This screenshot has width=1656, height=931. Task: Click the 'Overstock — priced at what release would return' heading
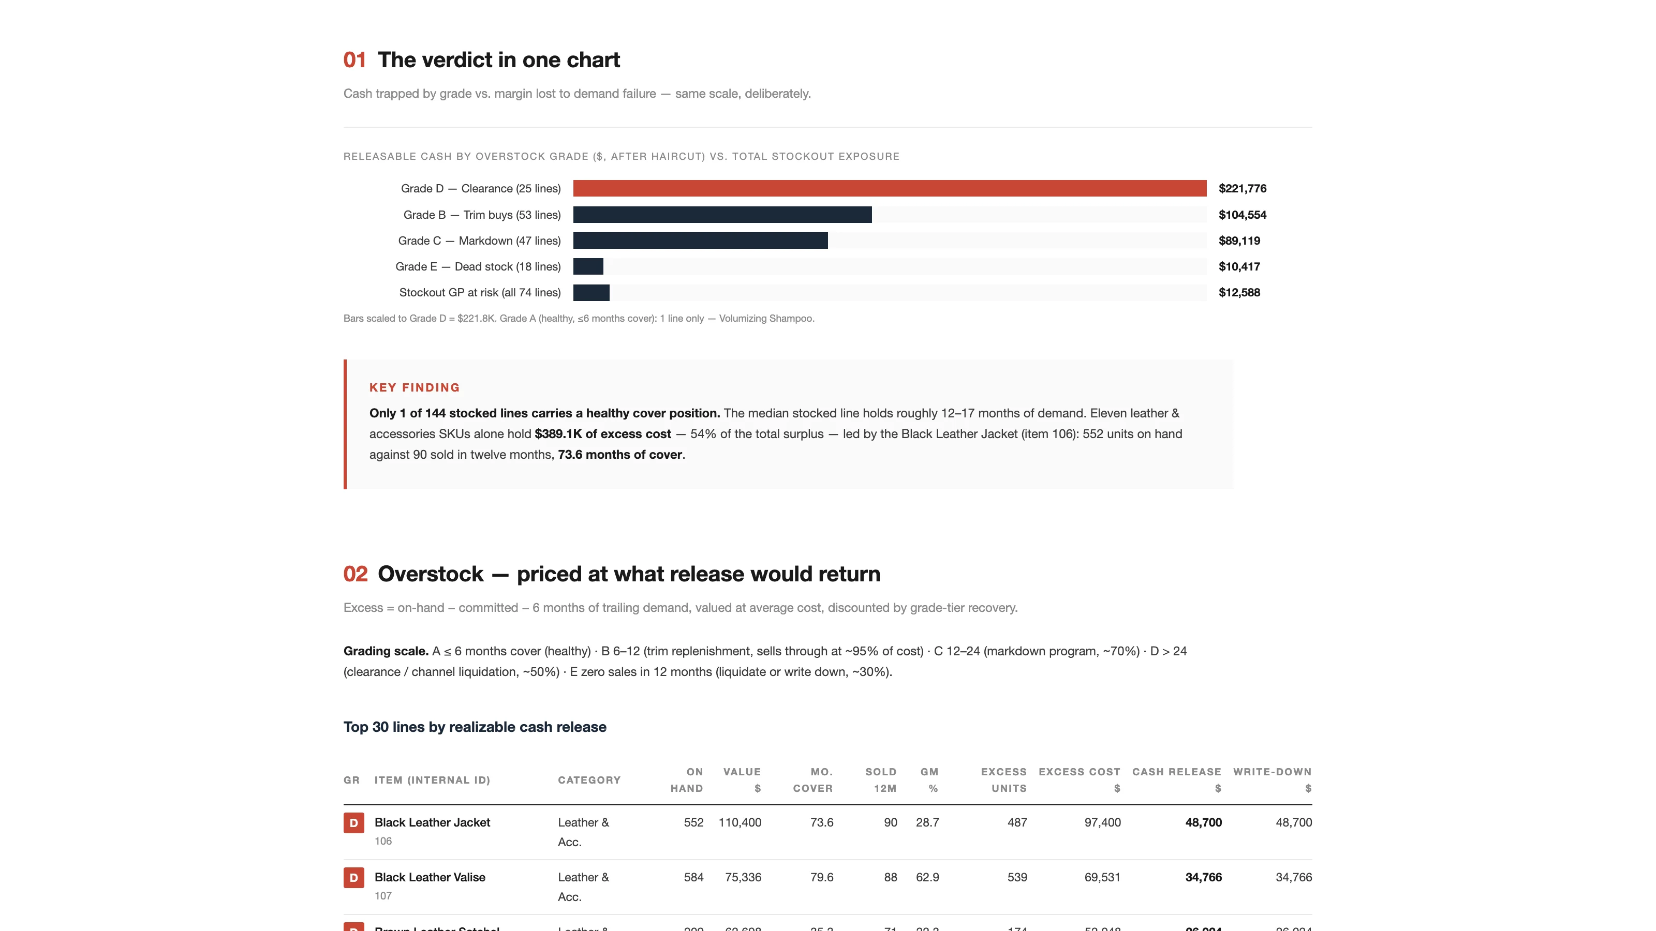[629, 574]
